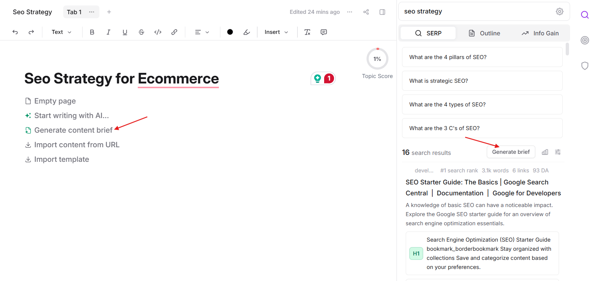Screen dimensions: 592x281
Task: Toggle italic formatting
Action: pos(109,32)
